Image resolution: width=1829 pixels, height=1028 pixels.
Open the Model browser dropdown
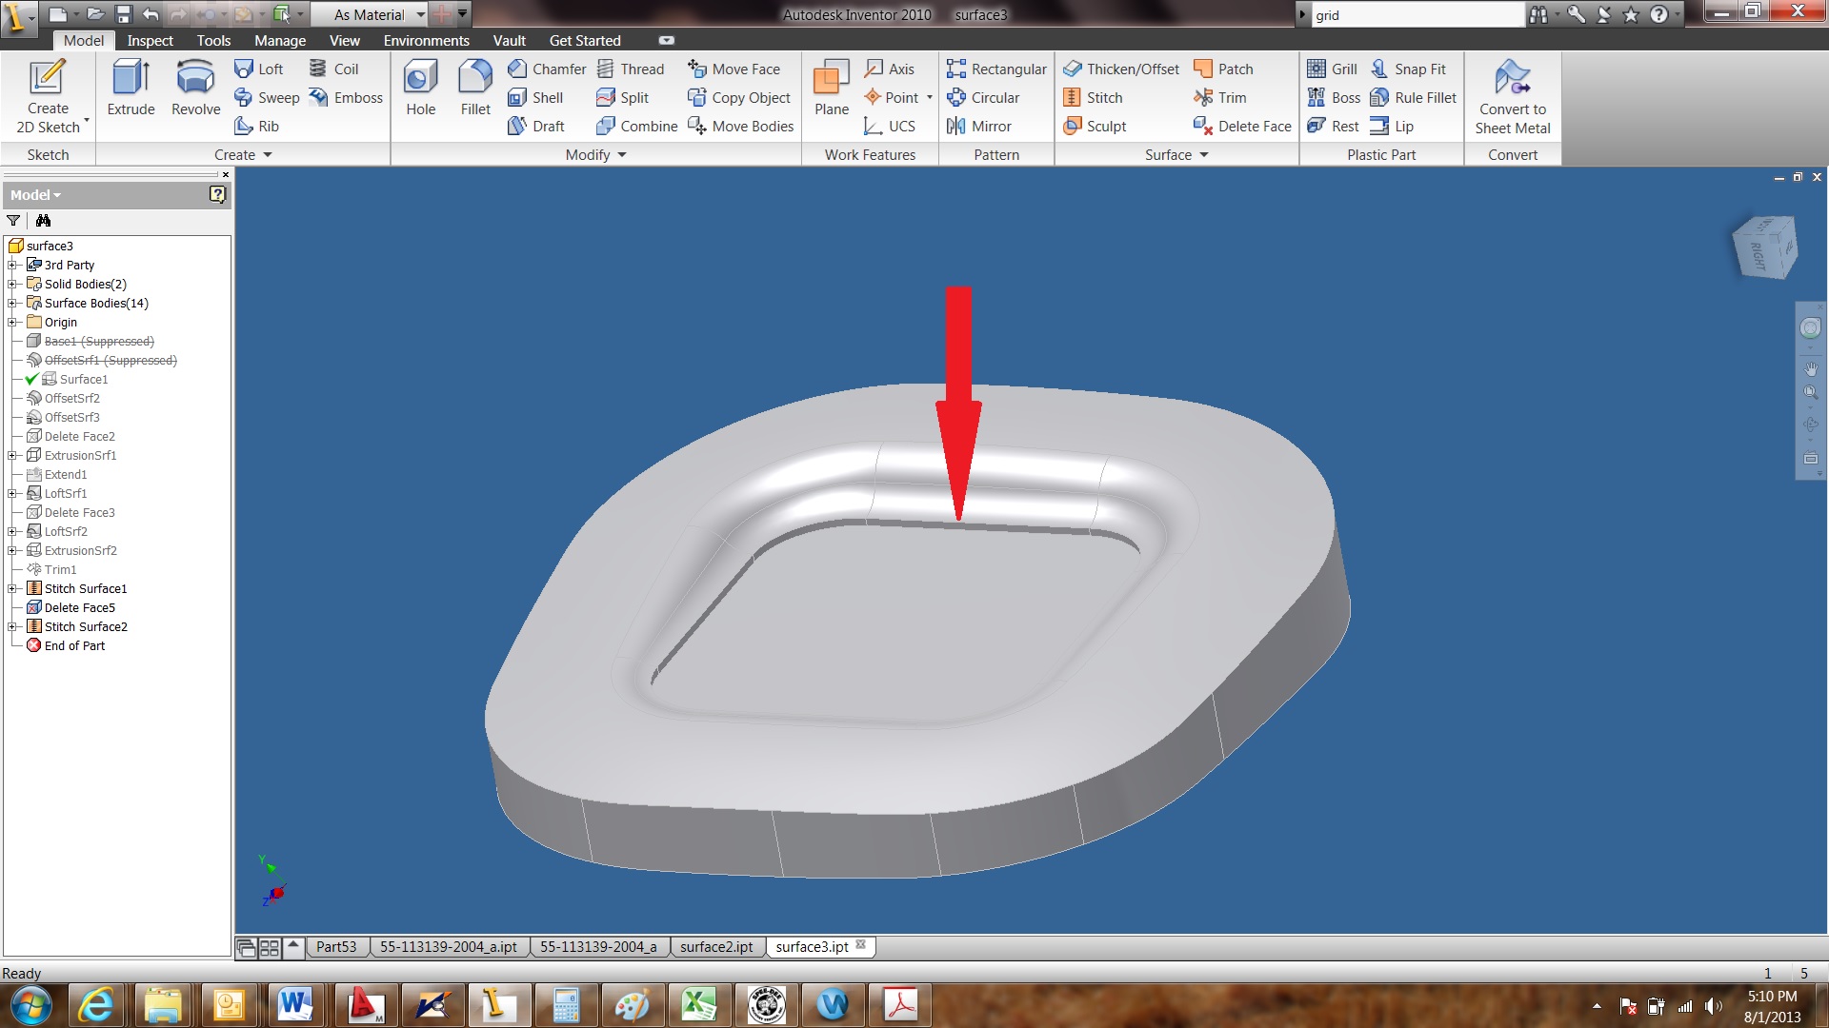35,194
